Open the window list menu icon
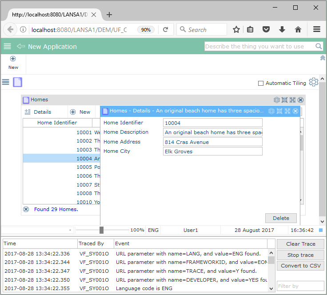327x295 pixels. 6,82
